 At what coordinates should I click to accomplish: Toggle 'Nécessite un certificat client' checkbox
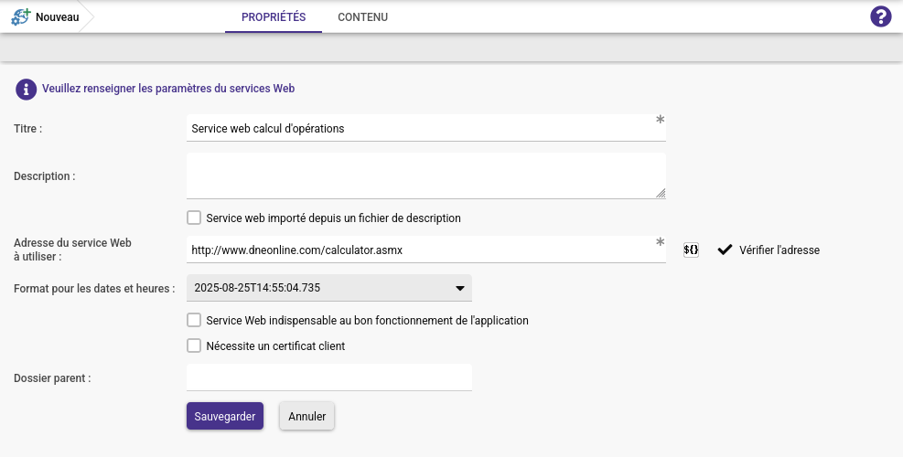click(194, 346)
